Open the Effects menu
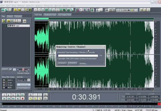The width and height of the screenshot is (161, 111). (x=21, y=6)
